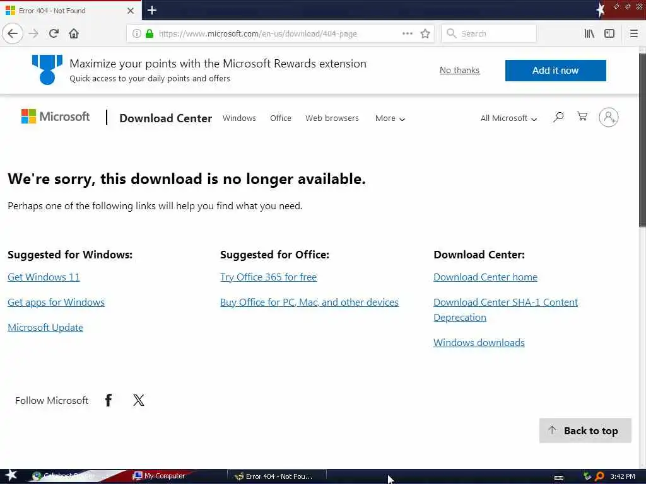646x484 pixels.
Task: Click 'Suggested for Windows:' heading text
Action: (70, 255)
